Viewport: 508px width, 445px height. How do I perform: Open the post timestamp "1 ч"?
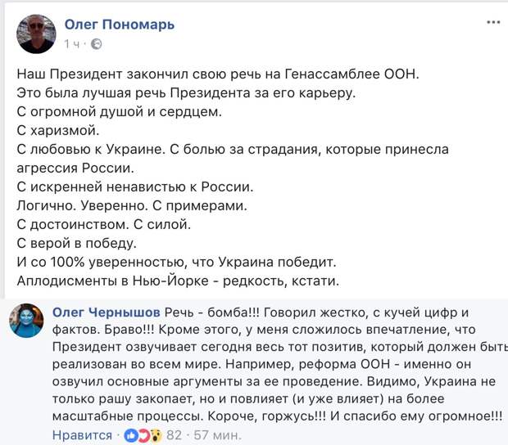71,44
